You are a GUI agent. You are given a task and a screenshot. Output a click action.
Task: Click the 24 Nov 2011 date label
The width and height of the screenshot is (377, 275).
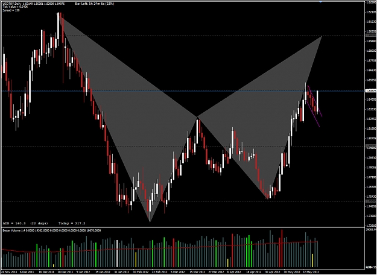coord(8,271)
